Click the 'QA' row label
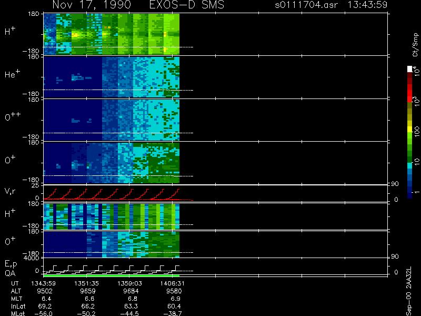 (10, 273)
